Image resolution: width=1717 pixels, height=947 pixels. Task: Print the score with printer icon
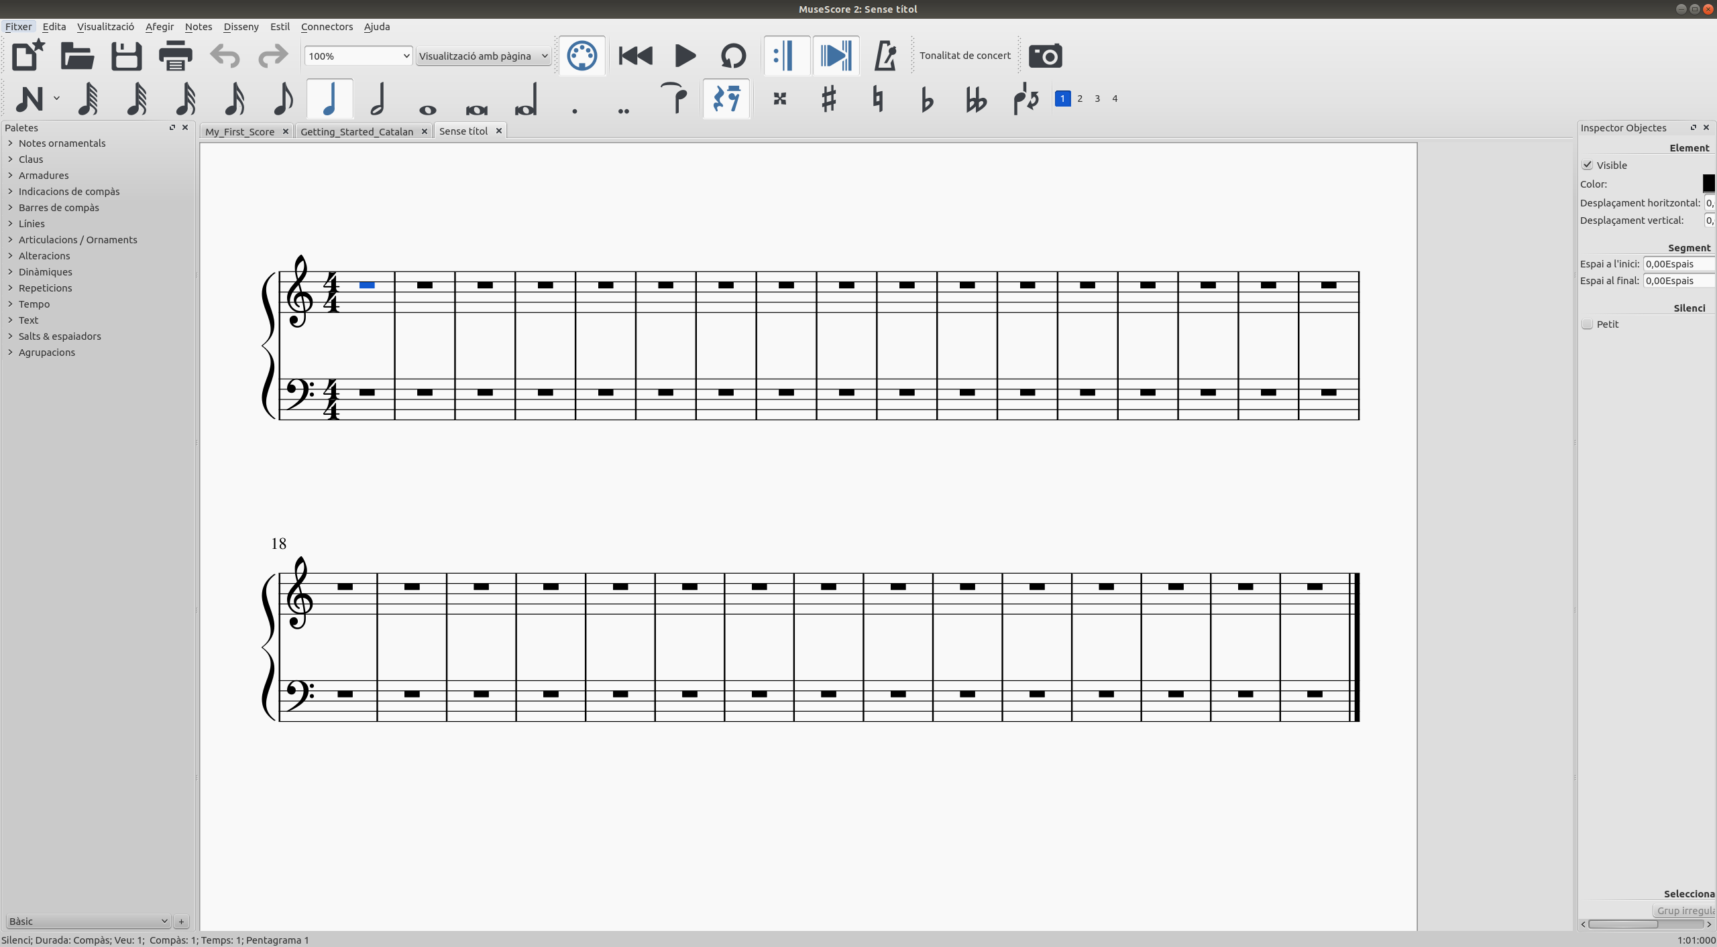176,56
